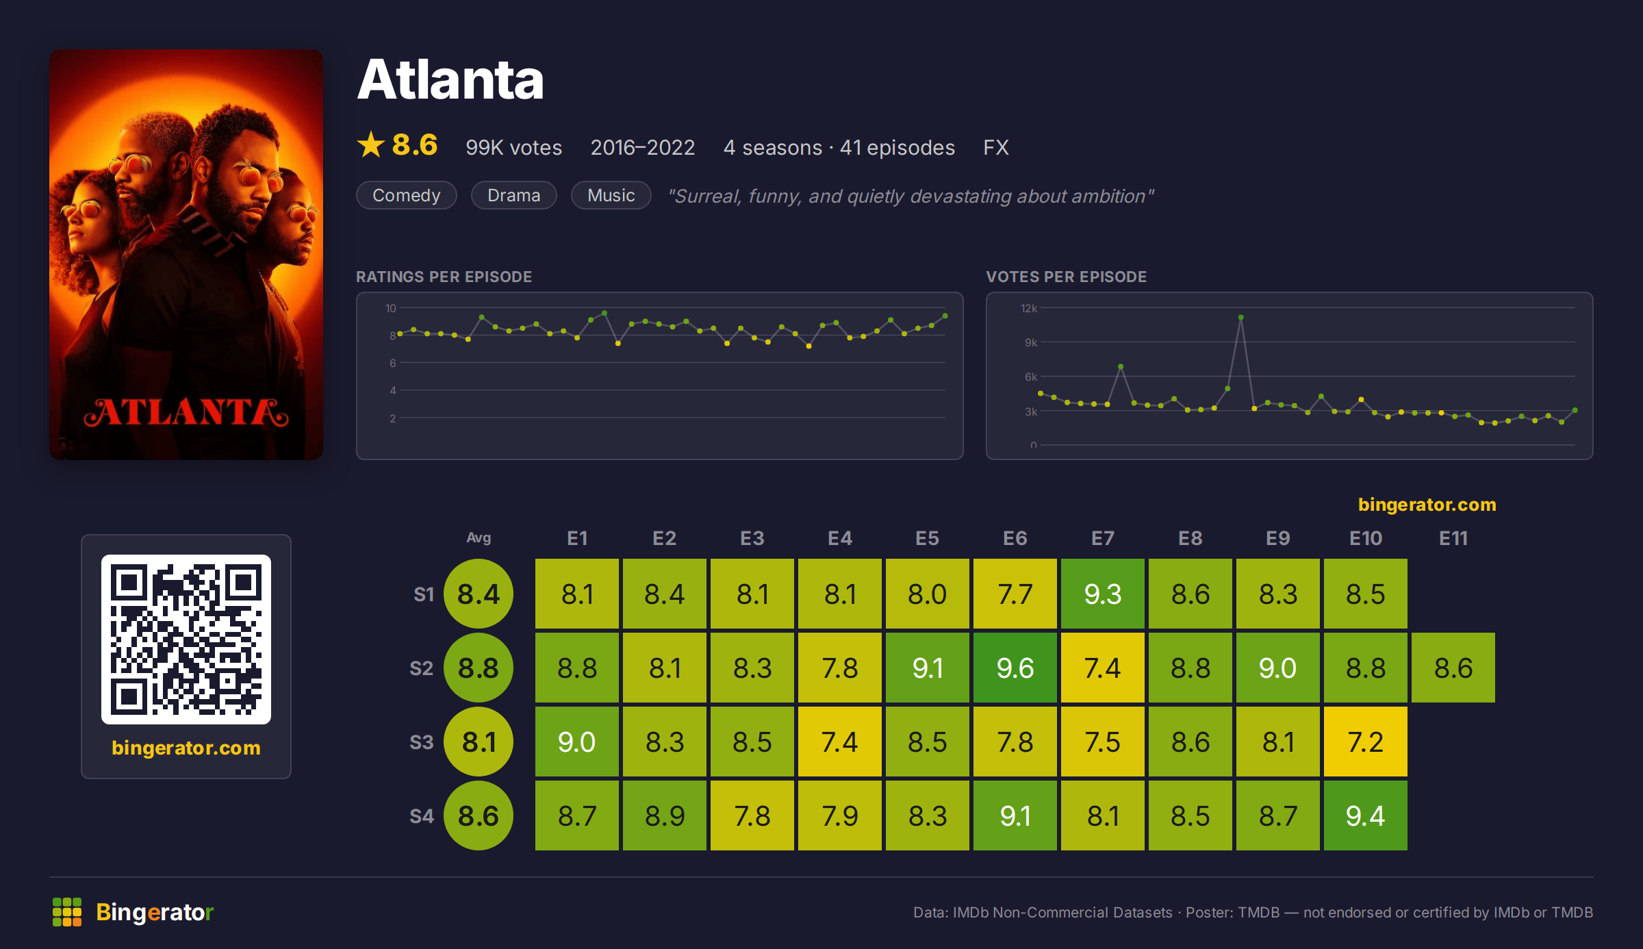Select the S3 average 8.1 circle

click(479, 742)
